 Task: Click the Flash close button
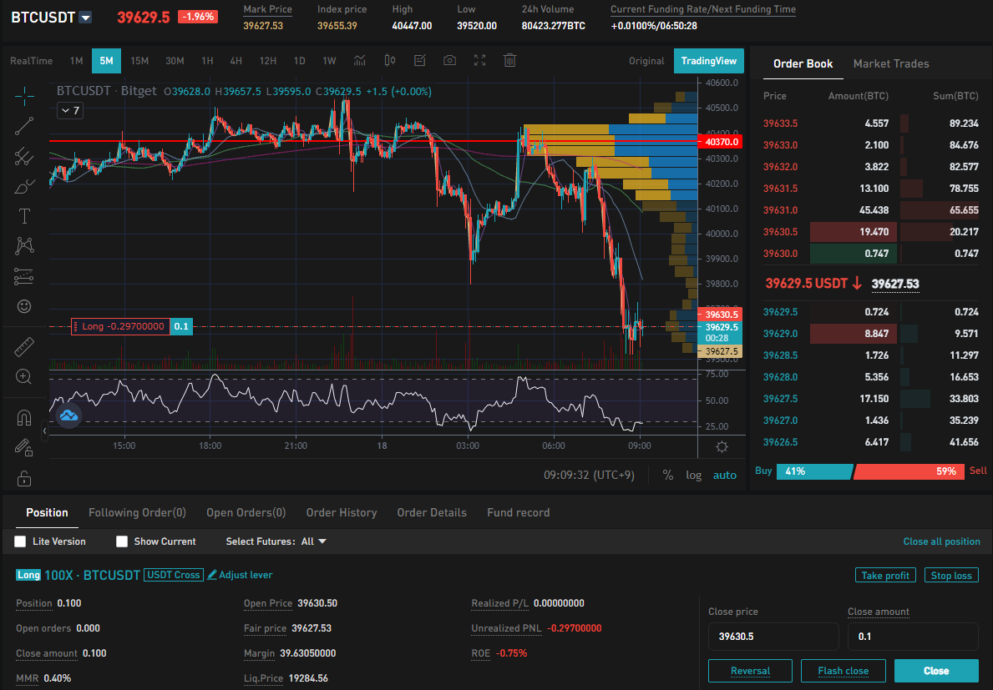pos(843,671)
